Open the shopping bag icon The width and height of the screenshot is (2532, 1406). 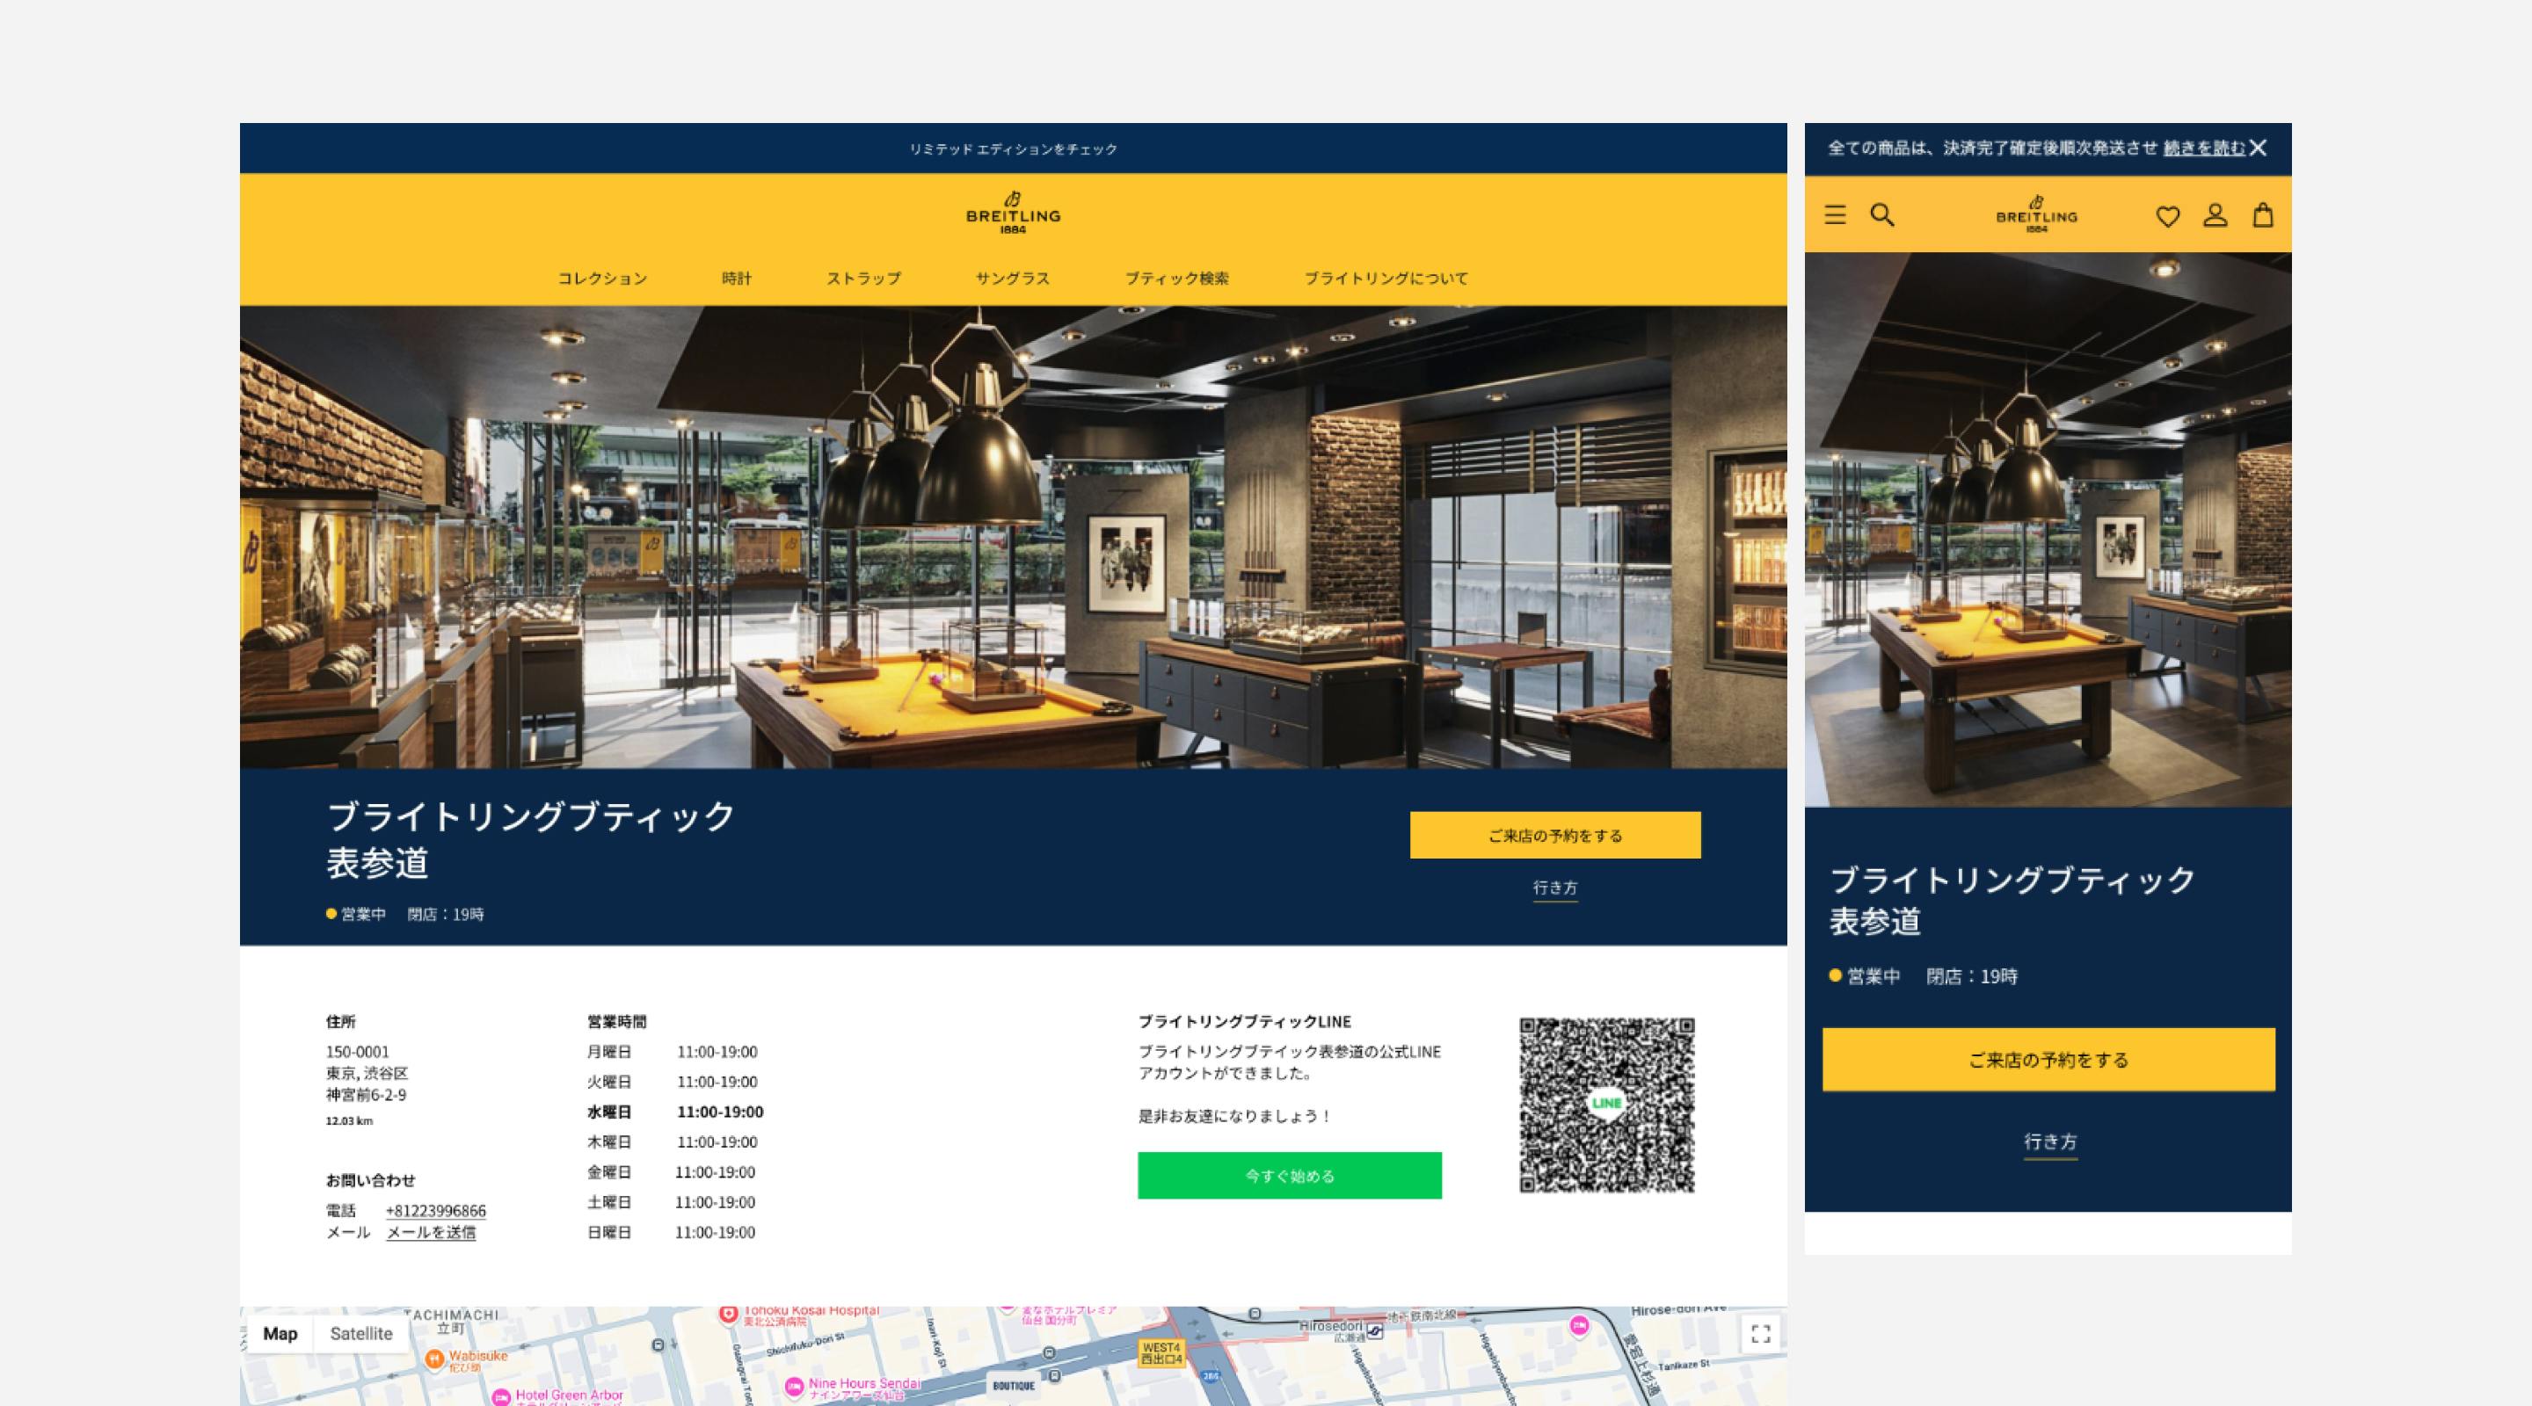[2263, 215]
